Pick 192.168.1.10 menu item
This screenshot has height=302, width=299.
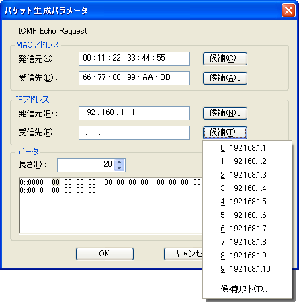pyautogui.click(x=247, y=269)
